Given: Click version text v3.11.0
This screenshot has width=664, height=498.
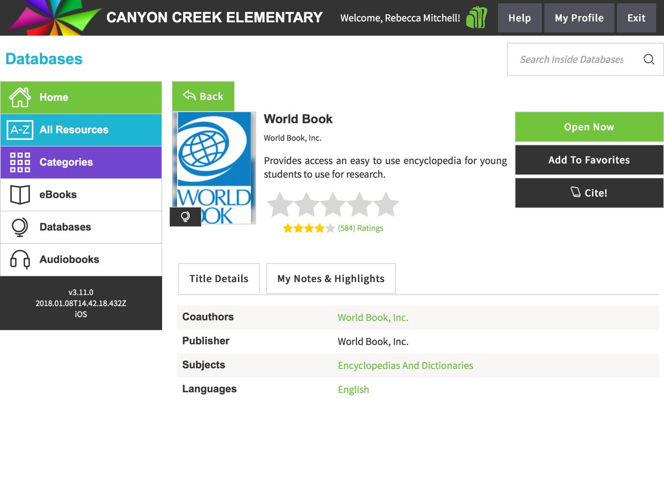Looking at the screenshot, I should click(x=81, y=292).
